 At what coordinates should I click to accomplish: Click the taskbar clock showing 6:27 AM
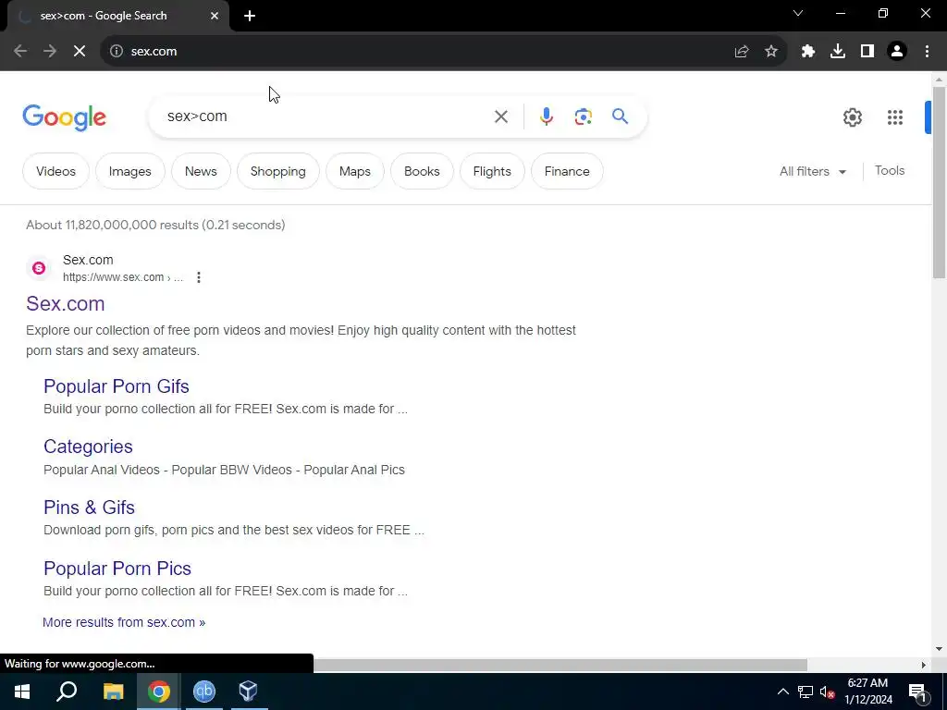867,692
